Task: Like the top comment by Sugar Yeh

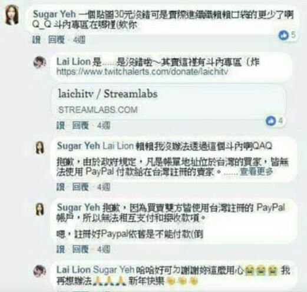Action: click(37, 40)
